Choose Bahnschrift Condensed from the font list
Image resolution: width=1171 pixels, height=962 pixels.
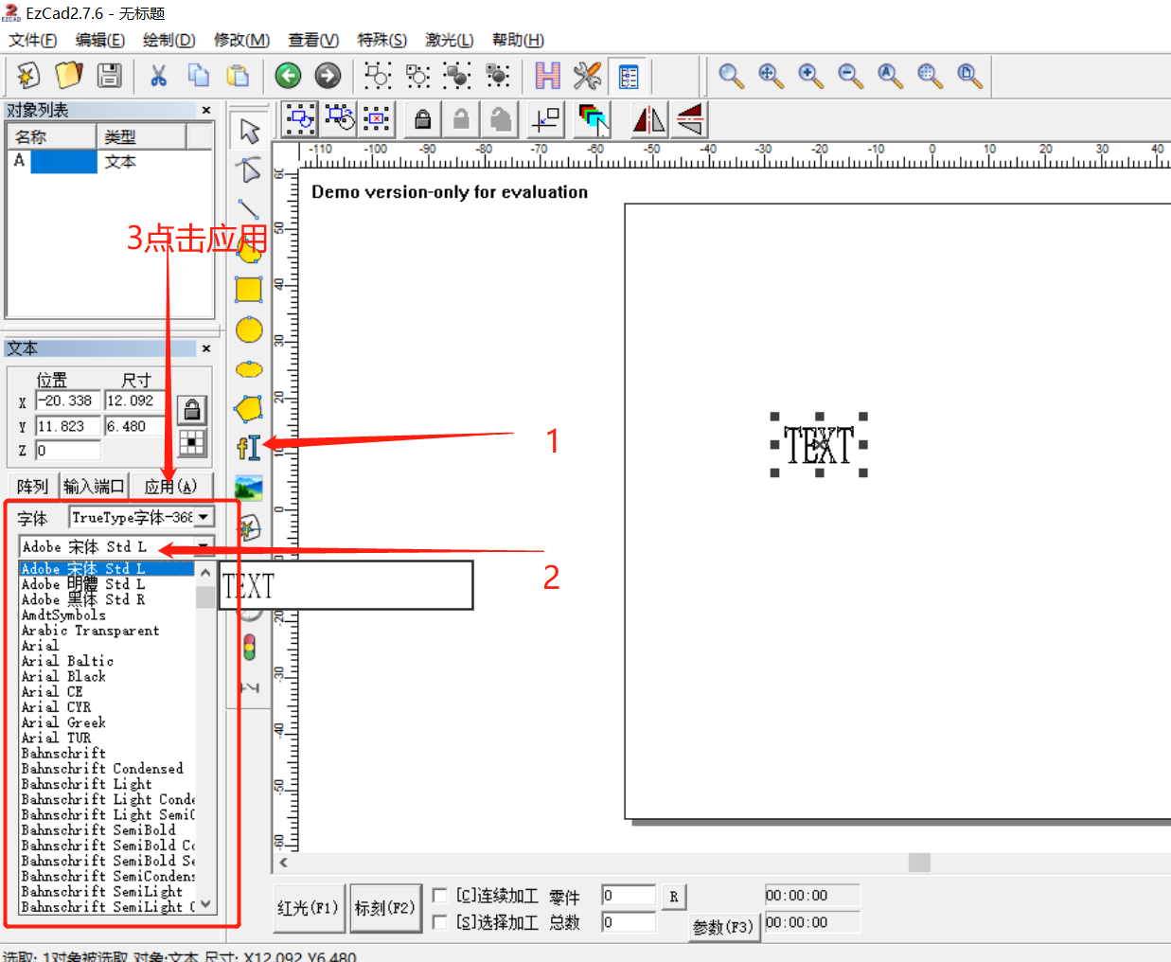[102, 769]
